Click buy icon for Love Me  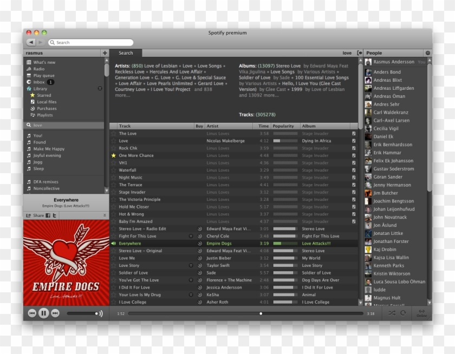[x=200, y=258]
